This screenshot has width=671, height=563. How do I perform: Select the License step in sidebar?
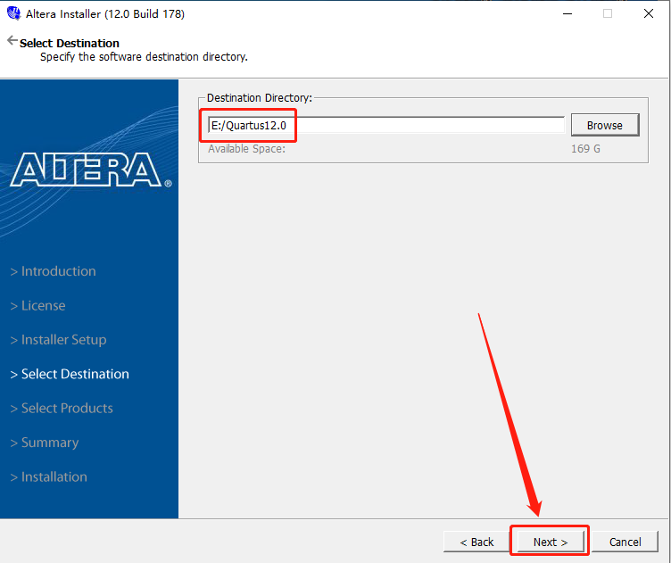pos(37,305)
